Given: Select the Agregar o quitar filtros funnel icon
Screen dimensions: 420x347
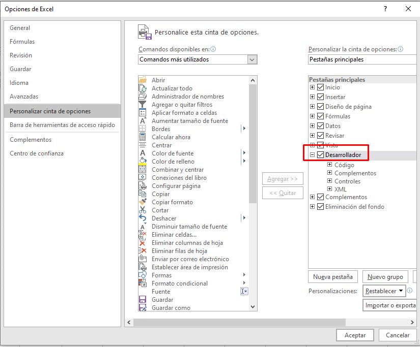Looking at the screenshot, I should [x=143, y=105].
